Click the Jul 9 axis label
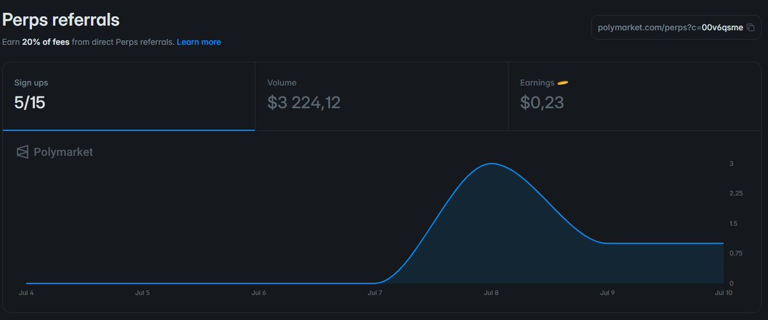Screen dimensions: 768x320 (607, 293)
